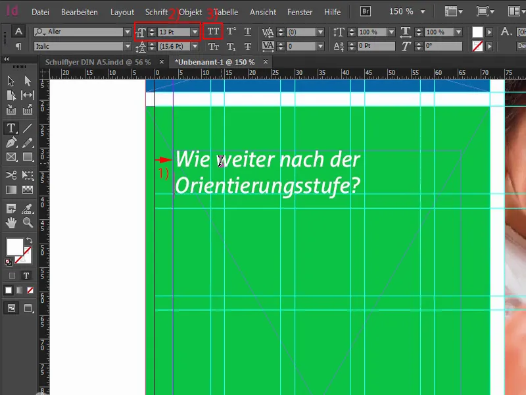Open the Layout menu
Viewport: 526px width, 395px height.
[122, 12]
